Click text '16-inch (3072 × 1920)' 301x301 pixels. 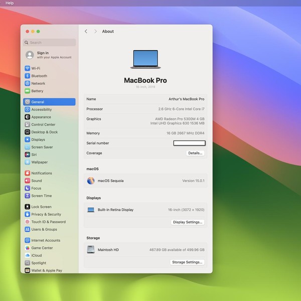[186, 210]
